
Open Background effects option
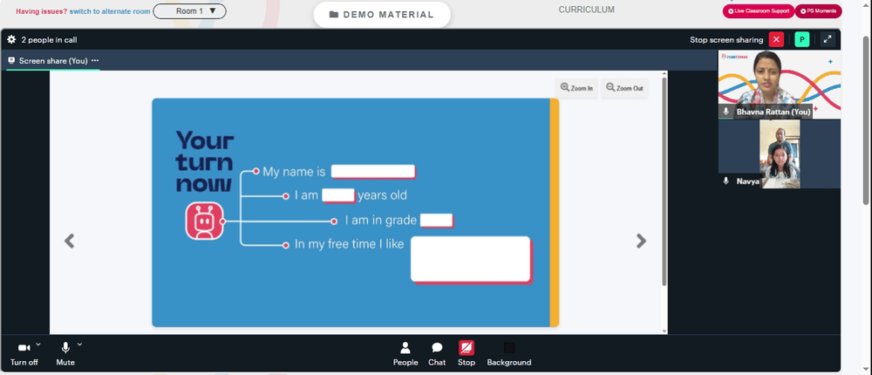point(509,354)
